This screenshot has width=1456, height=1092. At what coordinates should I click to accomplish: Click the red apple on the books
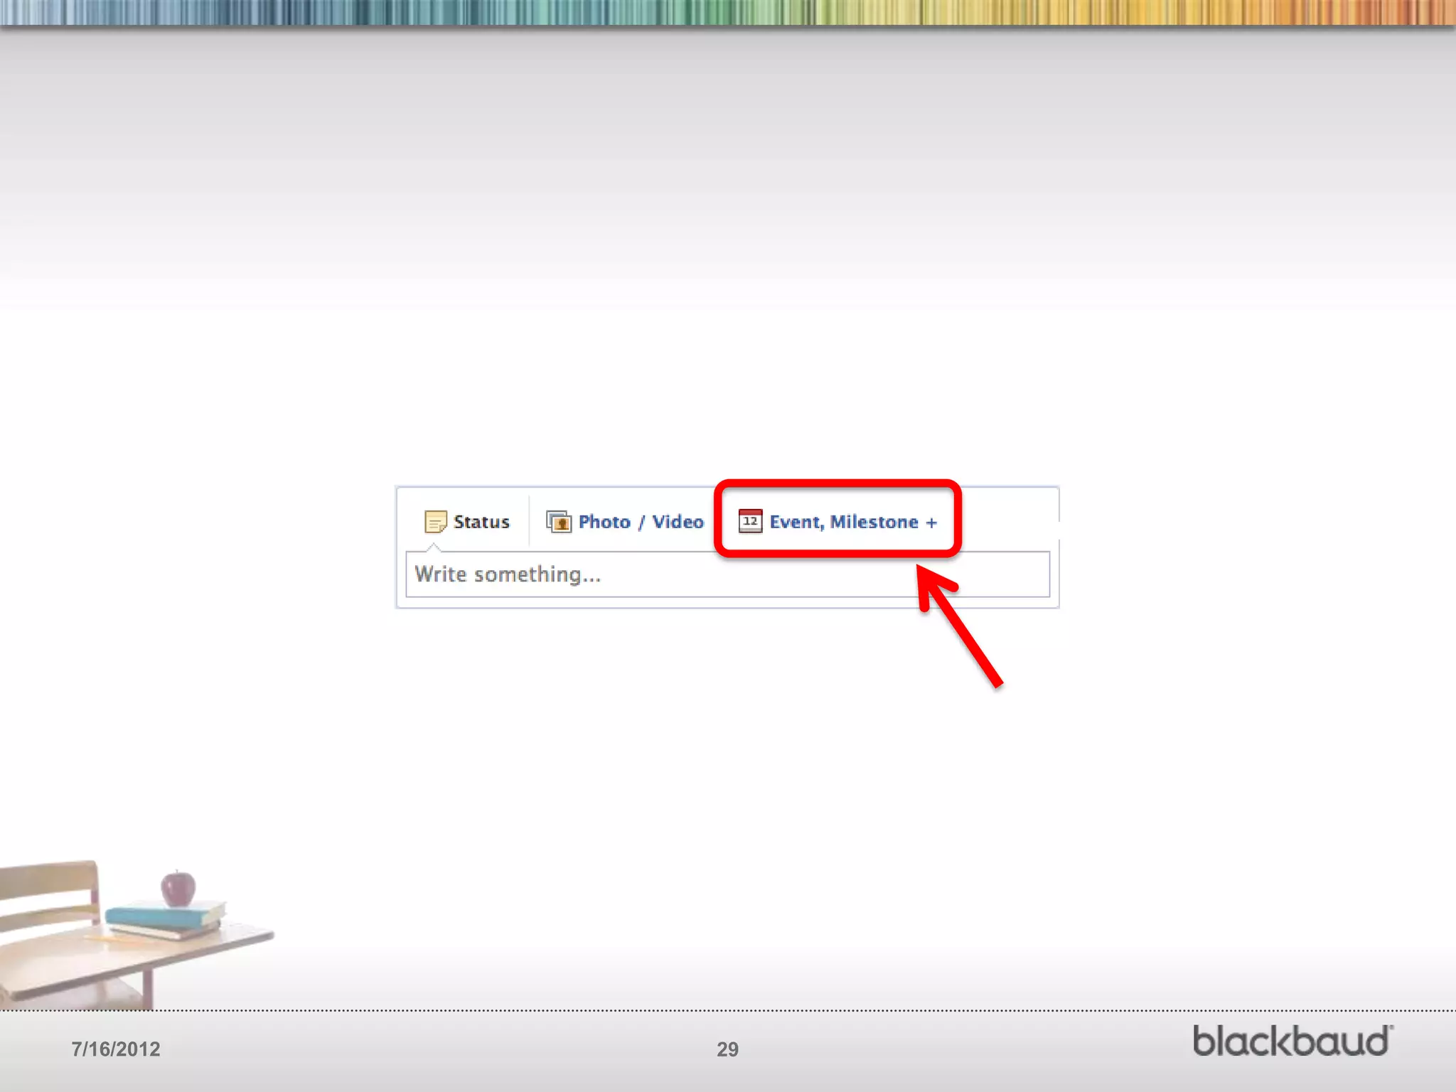pyautogui.click(x=178, y=888)
